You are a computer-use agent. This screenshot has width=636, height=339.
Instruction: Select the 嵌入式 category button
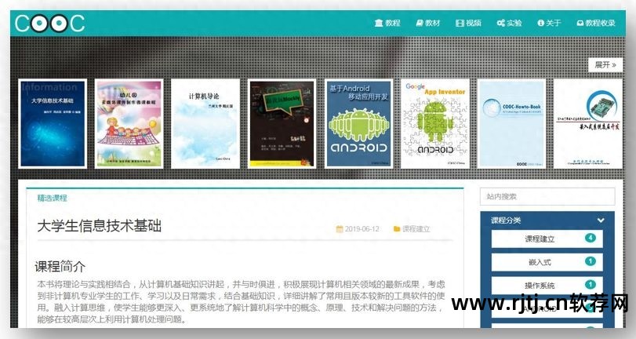(547, 262)
